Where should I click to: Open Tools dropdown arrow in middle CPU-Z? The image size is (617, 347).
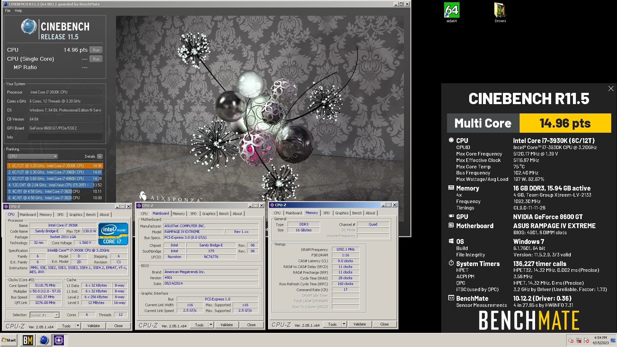(211, 325)
